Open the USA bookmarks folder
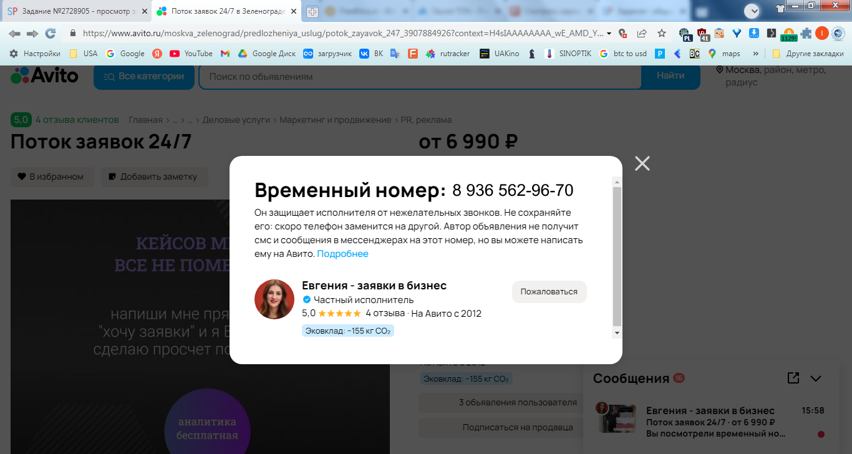852x454 pixels. [x=84, y=54]
